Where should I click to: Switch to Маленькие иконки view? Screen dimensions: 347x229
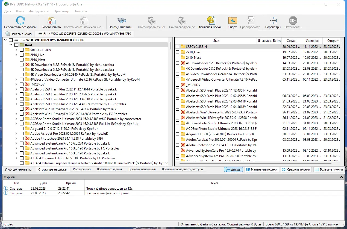click(262, 169)
